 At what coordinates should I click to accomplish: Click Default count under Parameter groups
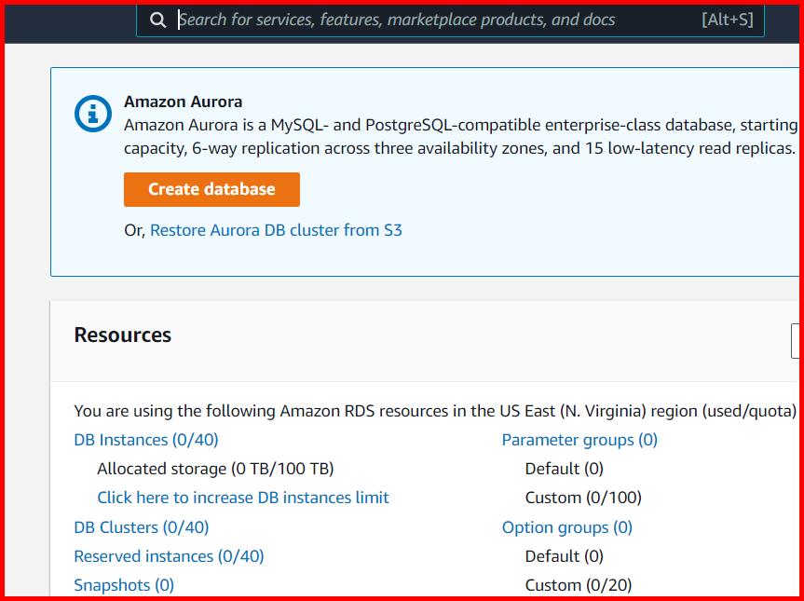[x=561, y=468]
